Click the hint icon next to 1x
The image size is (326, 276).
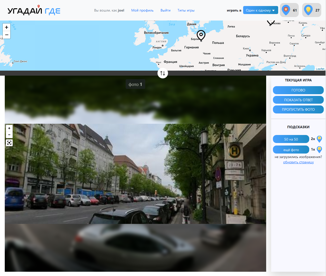[x=319, y=150]
